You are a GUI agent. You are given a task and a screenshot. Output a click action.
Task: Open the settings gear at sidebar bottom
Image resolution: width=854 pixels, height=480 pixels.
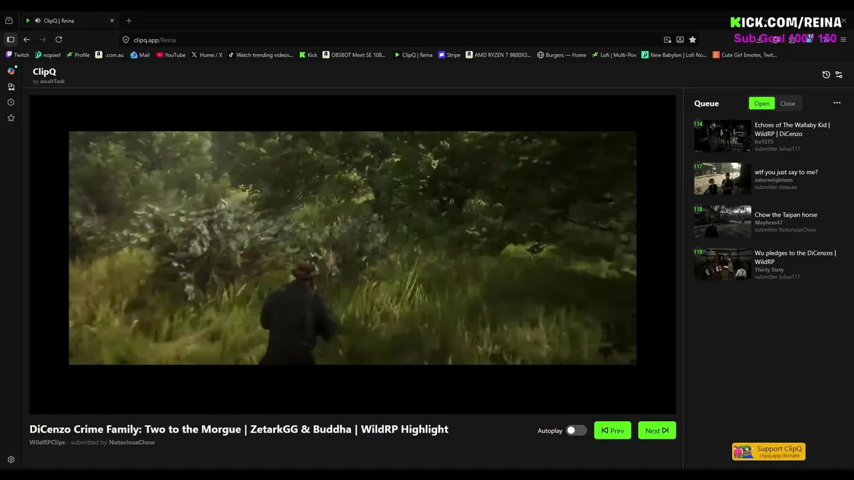11,459
